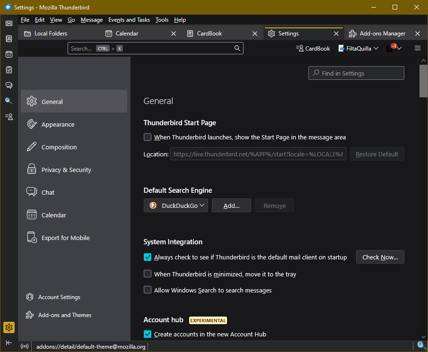Collapse the spaces toolbar with the arrow icon
Viewport: 428px width, 352px height.
9,343
